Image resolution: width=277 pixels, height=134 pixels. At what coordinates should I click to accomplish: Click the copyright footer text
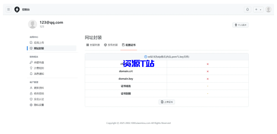pyautogui.click(x=138, y=123)
